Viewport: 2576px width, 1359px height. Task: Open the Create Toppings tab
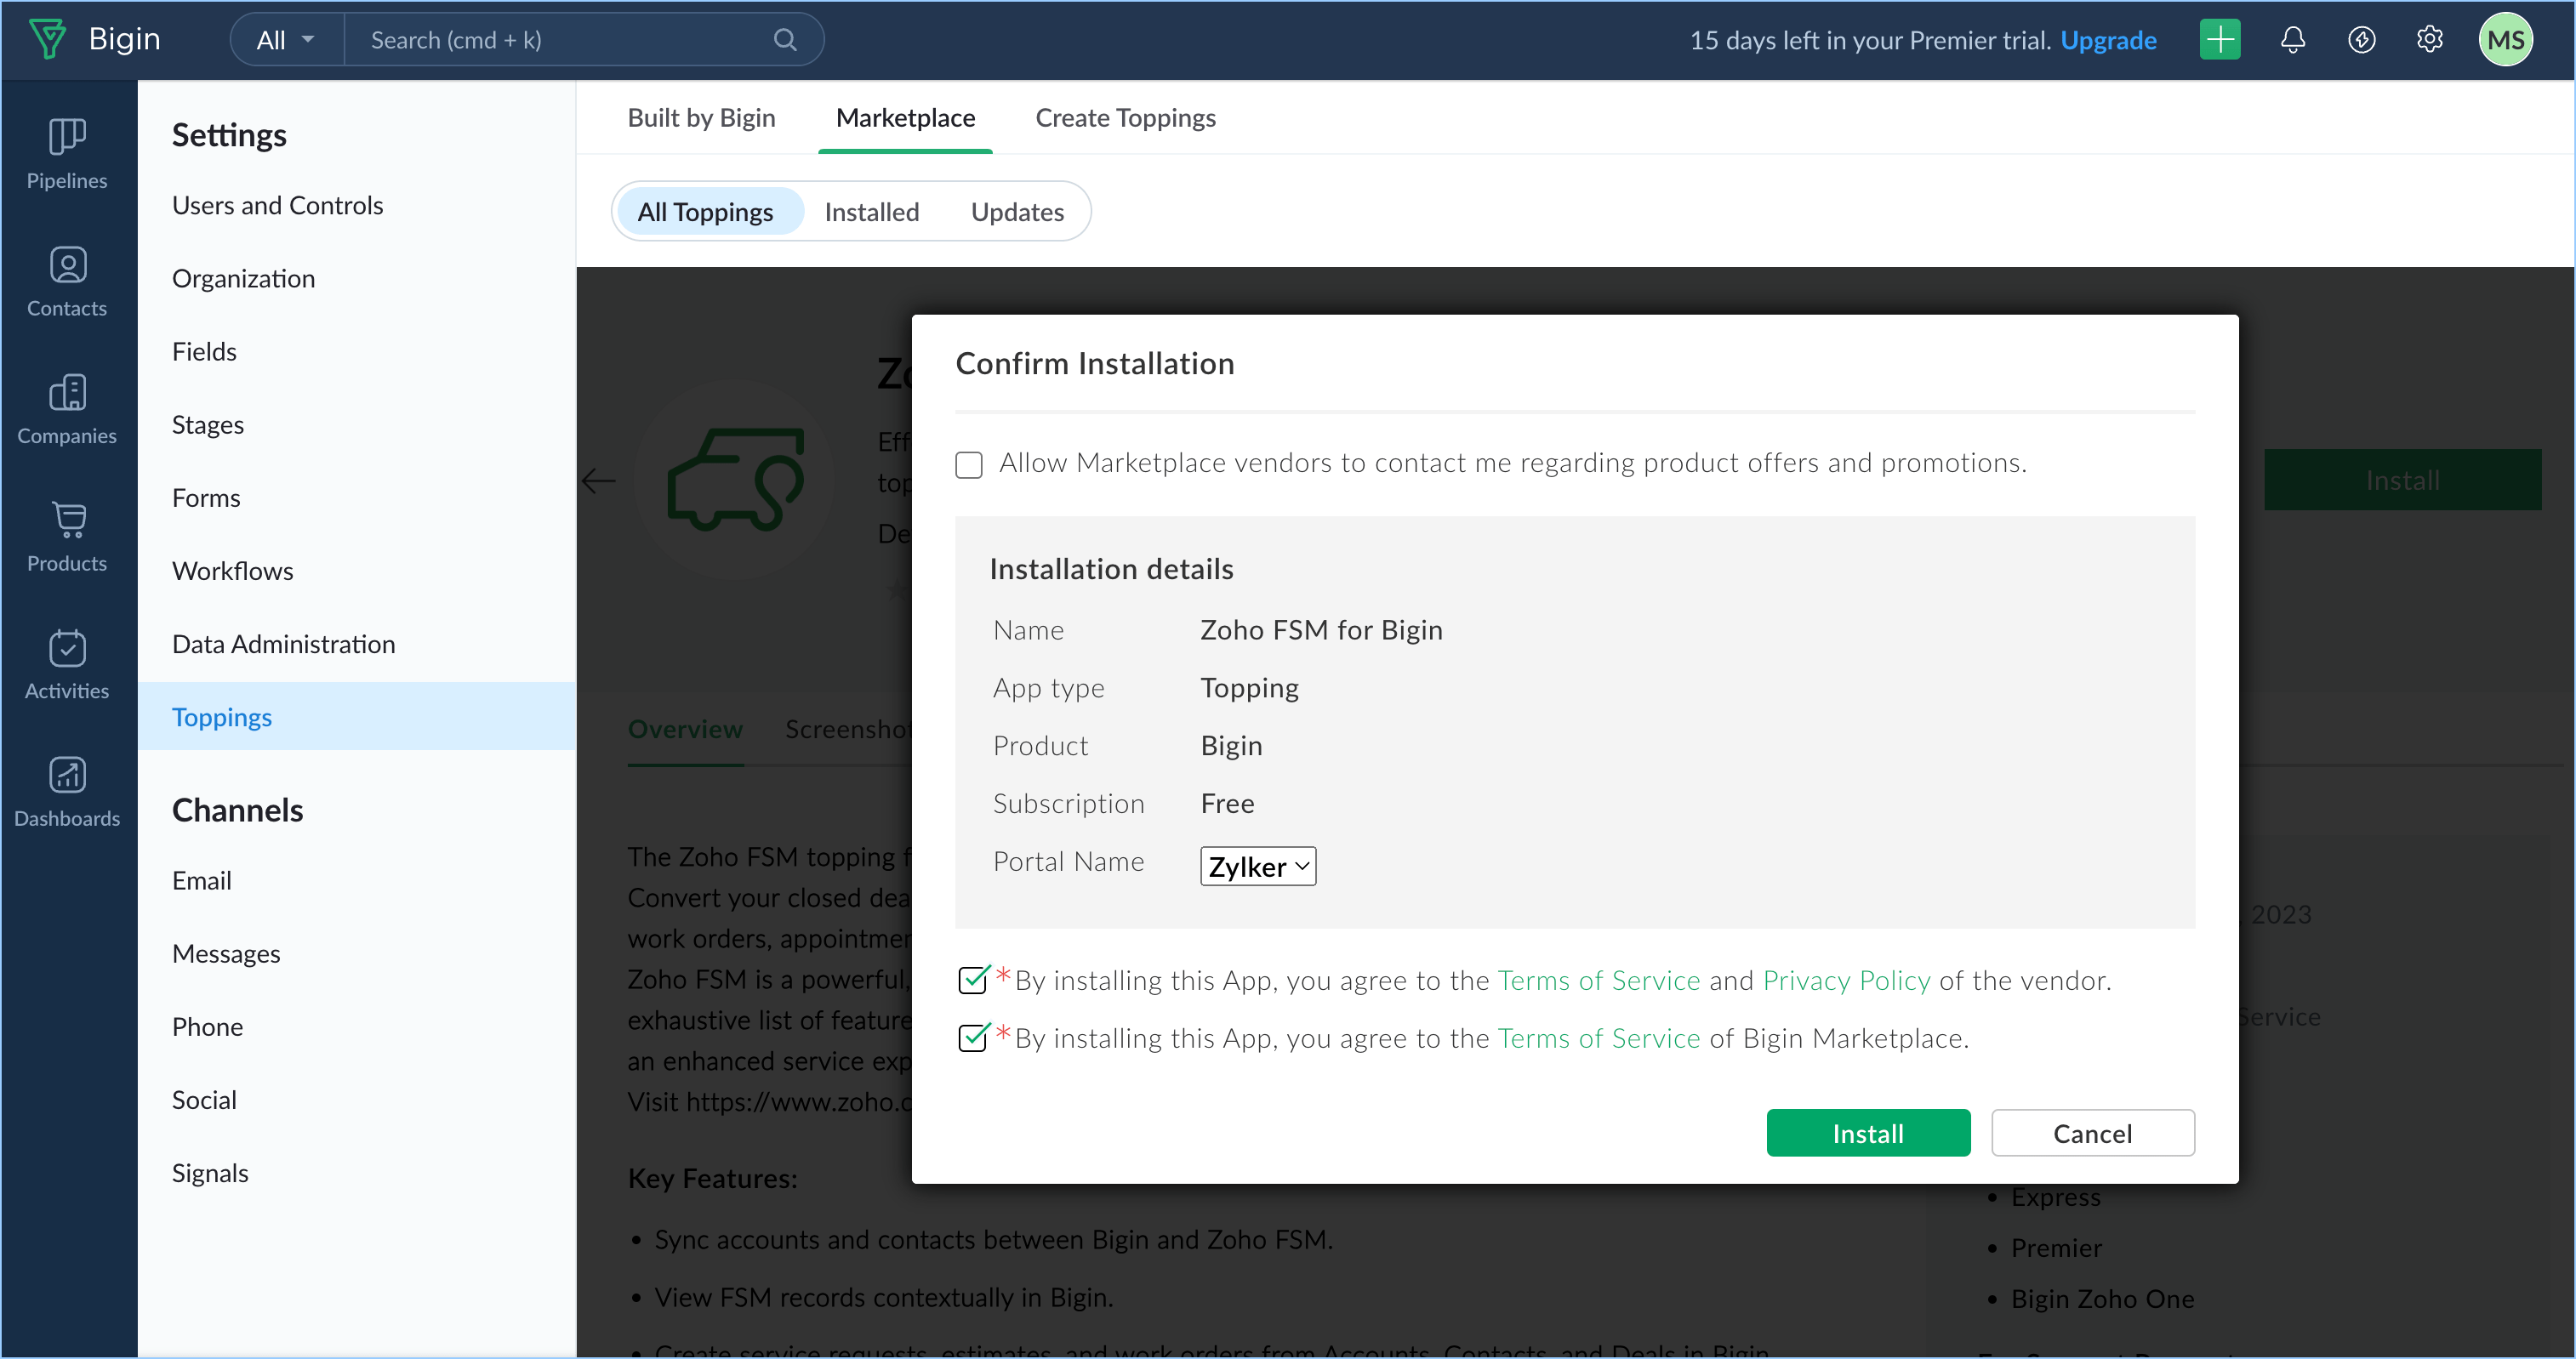click(x=1125, y=118)
